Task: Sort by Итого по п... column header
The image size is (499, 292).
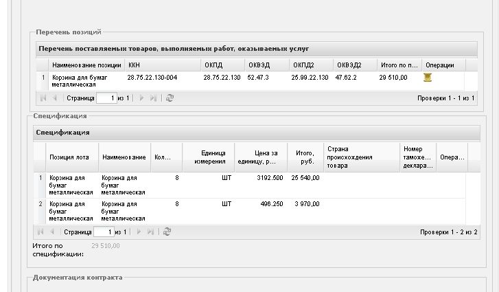Action: click(399, 65)
